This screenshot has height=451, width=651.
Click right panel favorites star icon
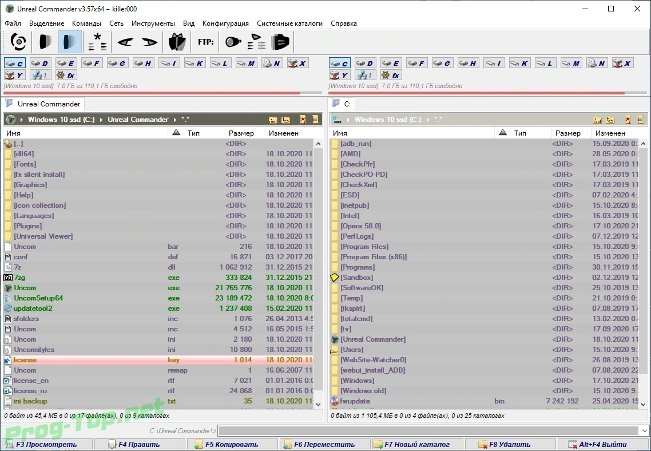coord(628,120)
